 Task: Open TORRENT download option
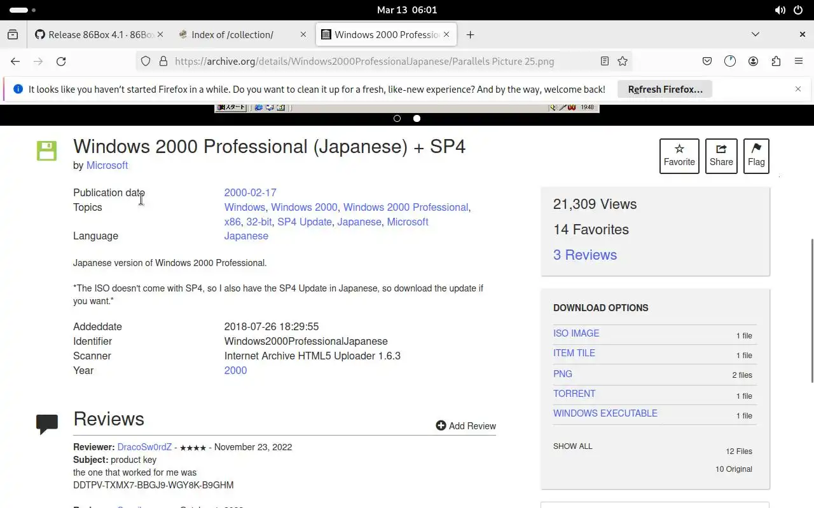[x=574, y=394]
